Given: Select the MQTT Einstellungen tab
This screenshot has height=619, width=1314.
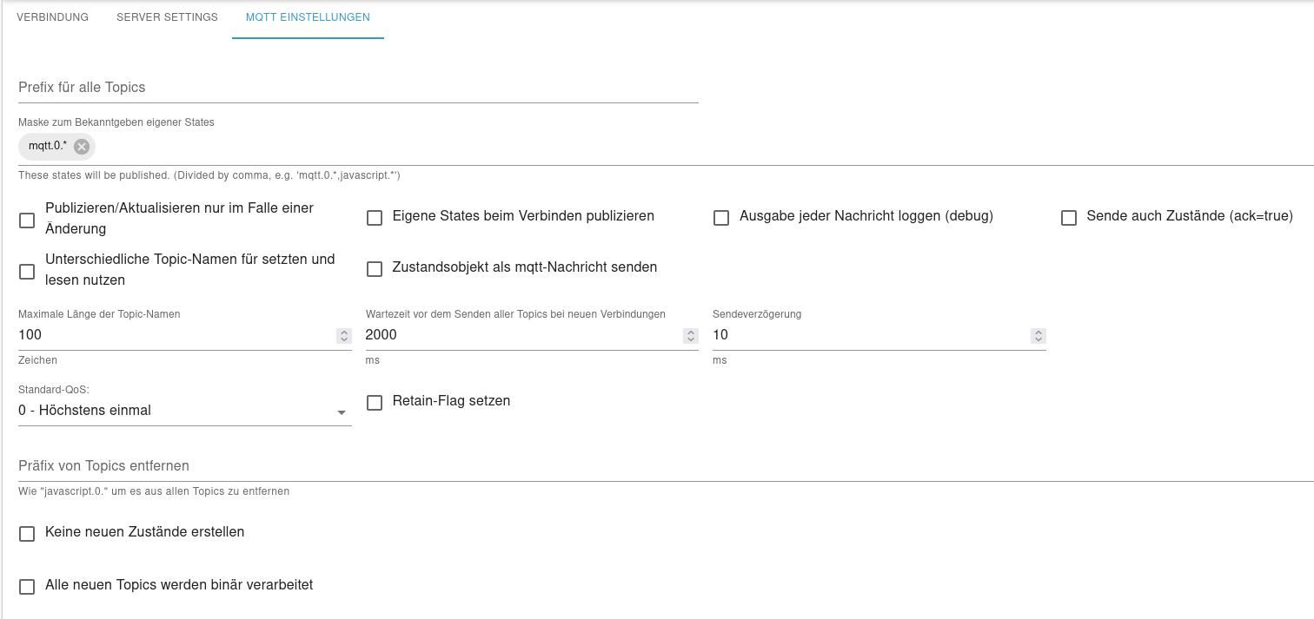Looking at the screenshot, I should (308, 17).
